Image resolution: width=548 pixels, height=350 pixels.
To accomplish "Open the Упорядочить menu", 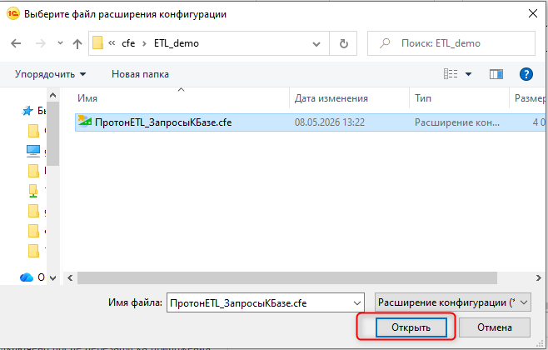I will tap(50, 74).
